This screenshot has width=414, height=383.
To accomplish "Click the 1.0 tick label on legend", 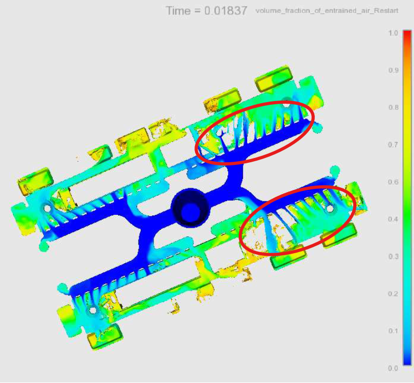I will click(x=393, y=33).
